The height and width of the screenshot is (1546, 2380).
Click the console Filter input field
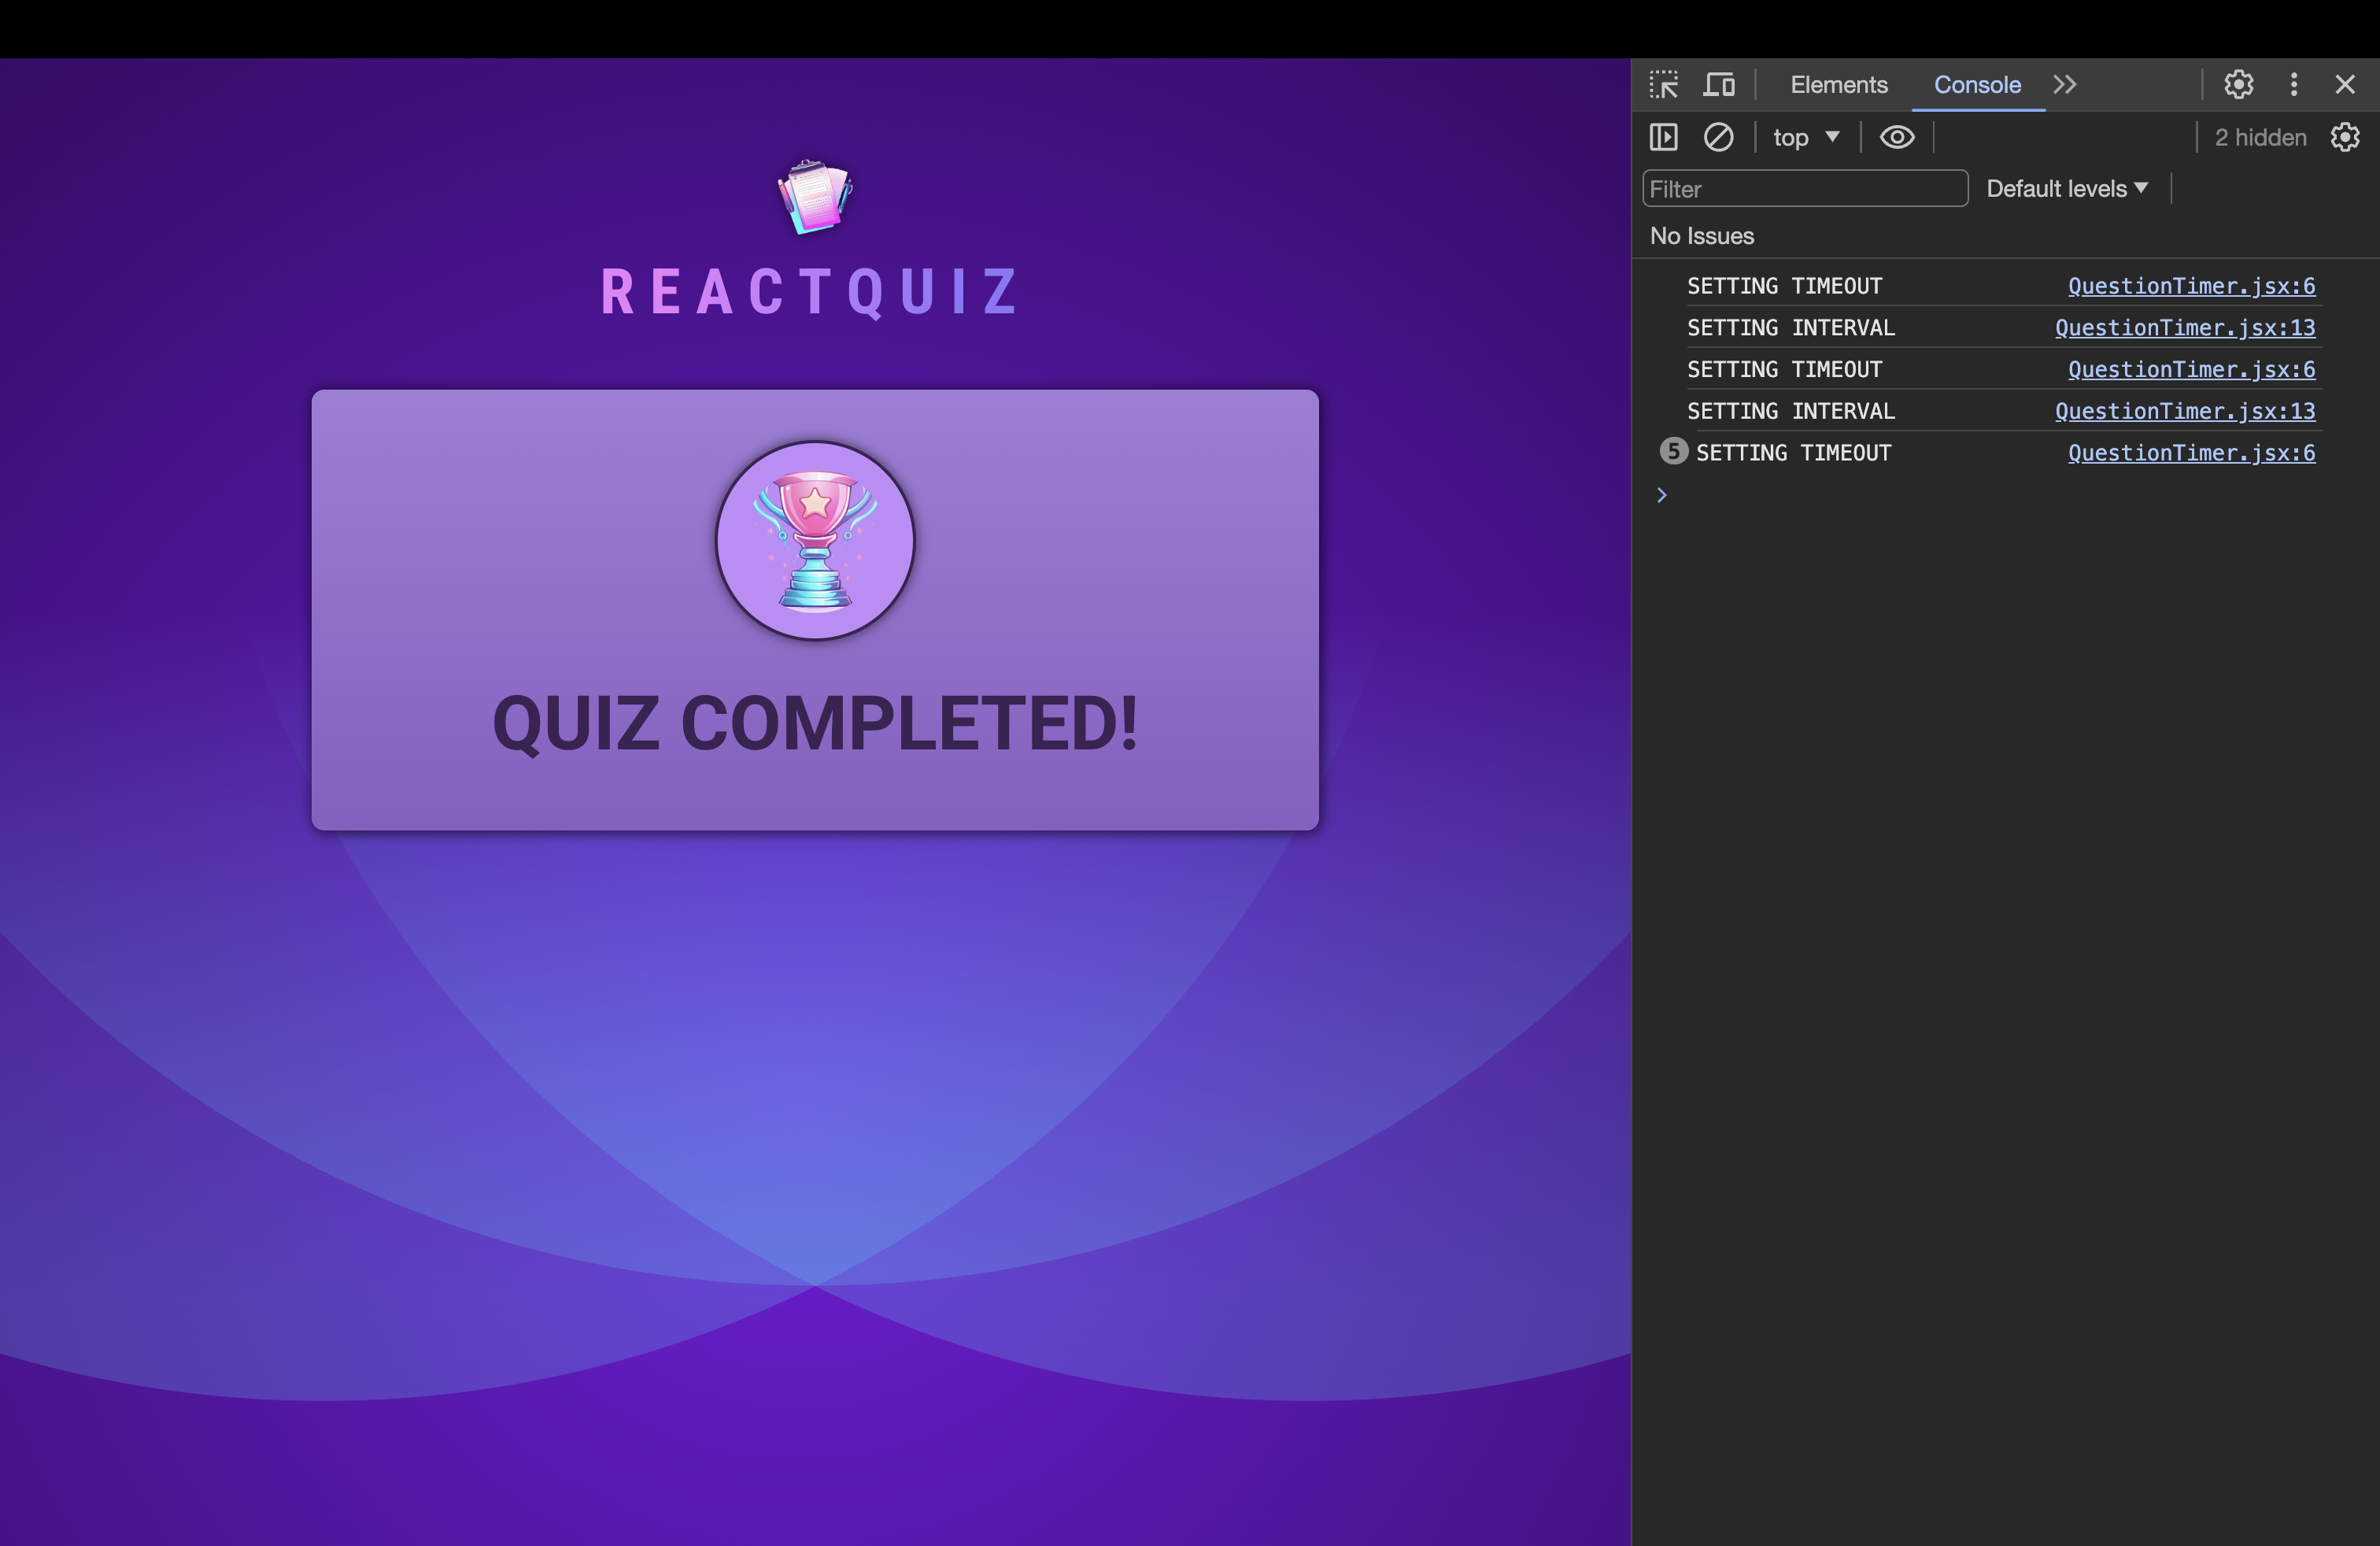1804,189
